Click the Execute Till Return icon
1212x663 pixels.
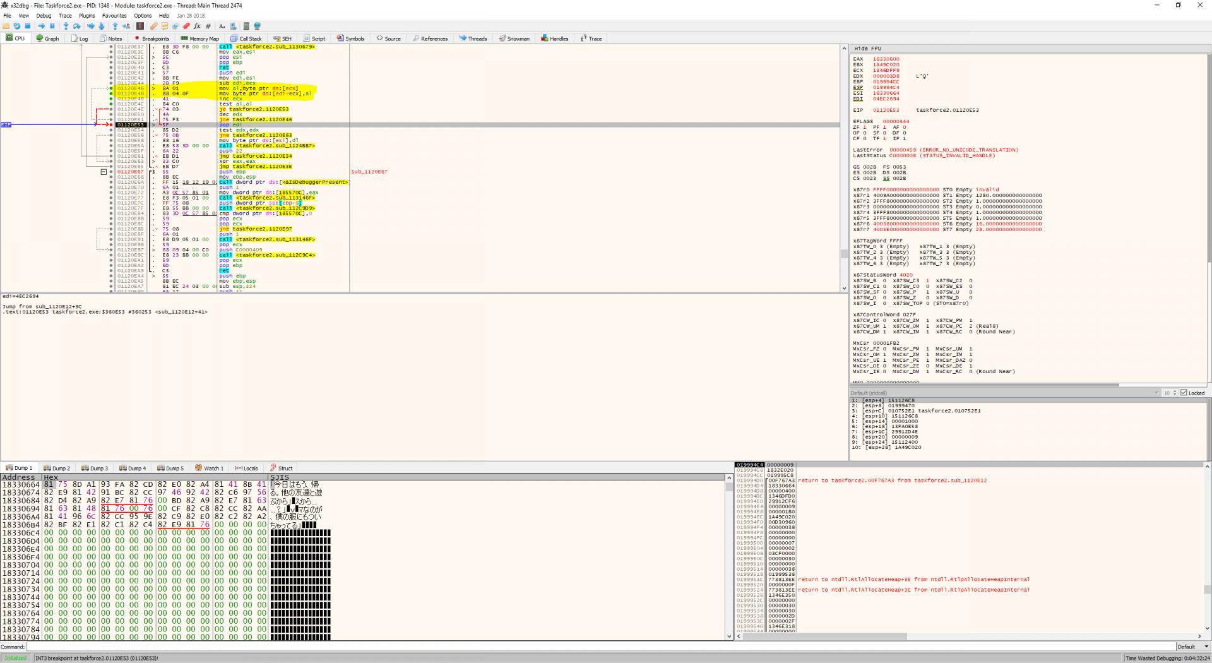[115, 26]
